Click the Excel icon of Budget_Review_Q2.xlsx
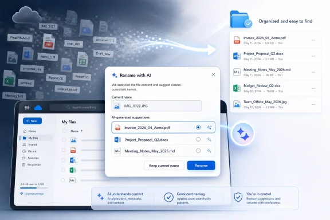The height and width of the screenshot is (220, 330). point(237,88)
